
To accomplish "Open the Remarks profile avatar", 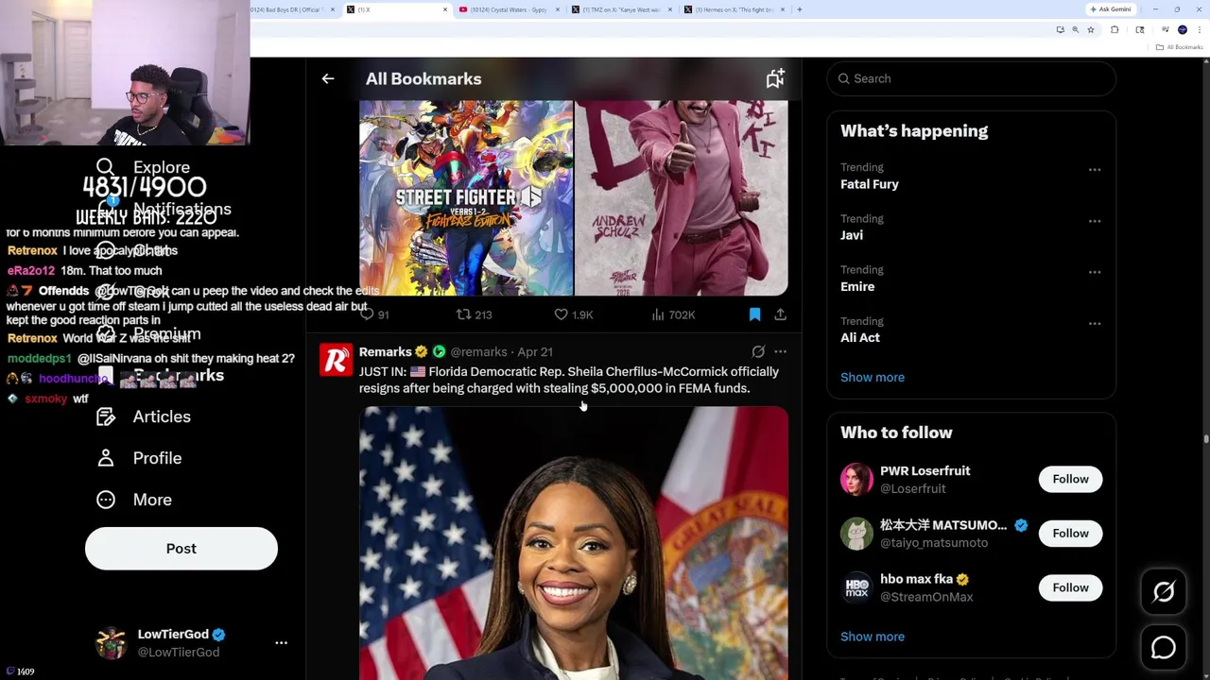I will point(336,360).
